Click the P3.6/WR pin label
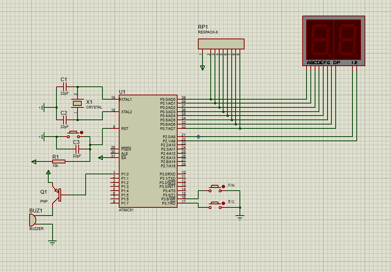This screenshot has height=272, width=391. point(168,199)
